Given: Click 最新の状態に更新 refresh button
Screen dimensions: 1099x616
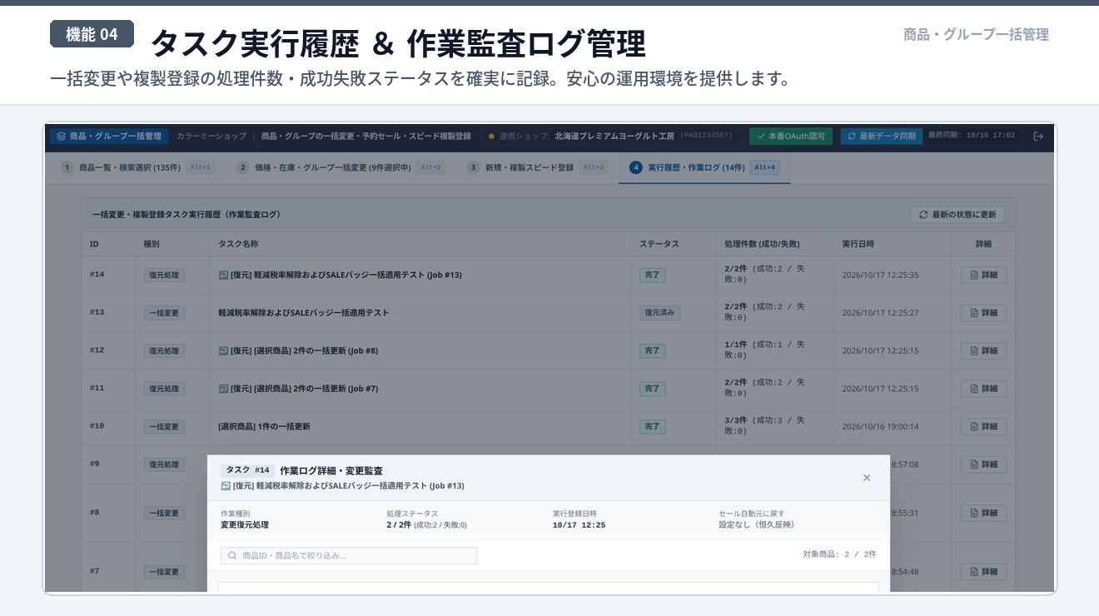Looking at the screenshot, I should tap(957, 215).
